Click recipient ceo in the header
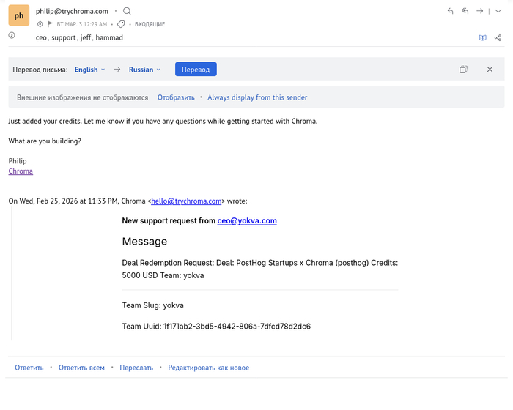This screenshot has height=410, width=513. [41, 37]
